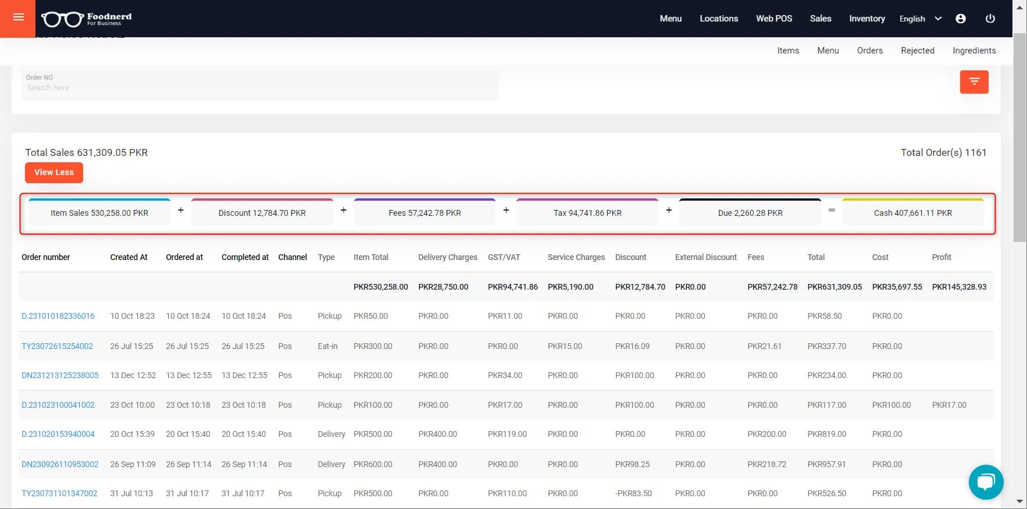Switch to the Ingredients sub-tab
The width and height of the screenshot is (1027, 509).
pos(974,51)
